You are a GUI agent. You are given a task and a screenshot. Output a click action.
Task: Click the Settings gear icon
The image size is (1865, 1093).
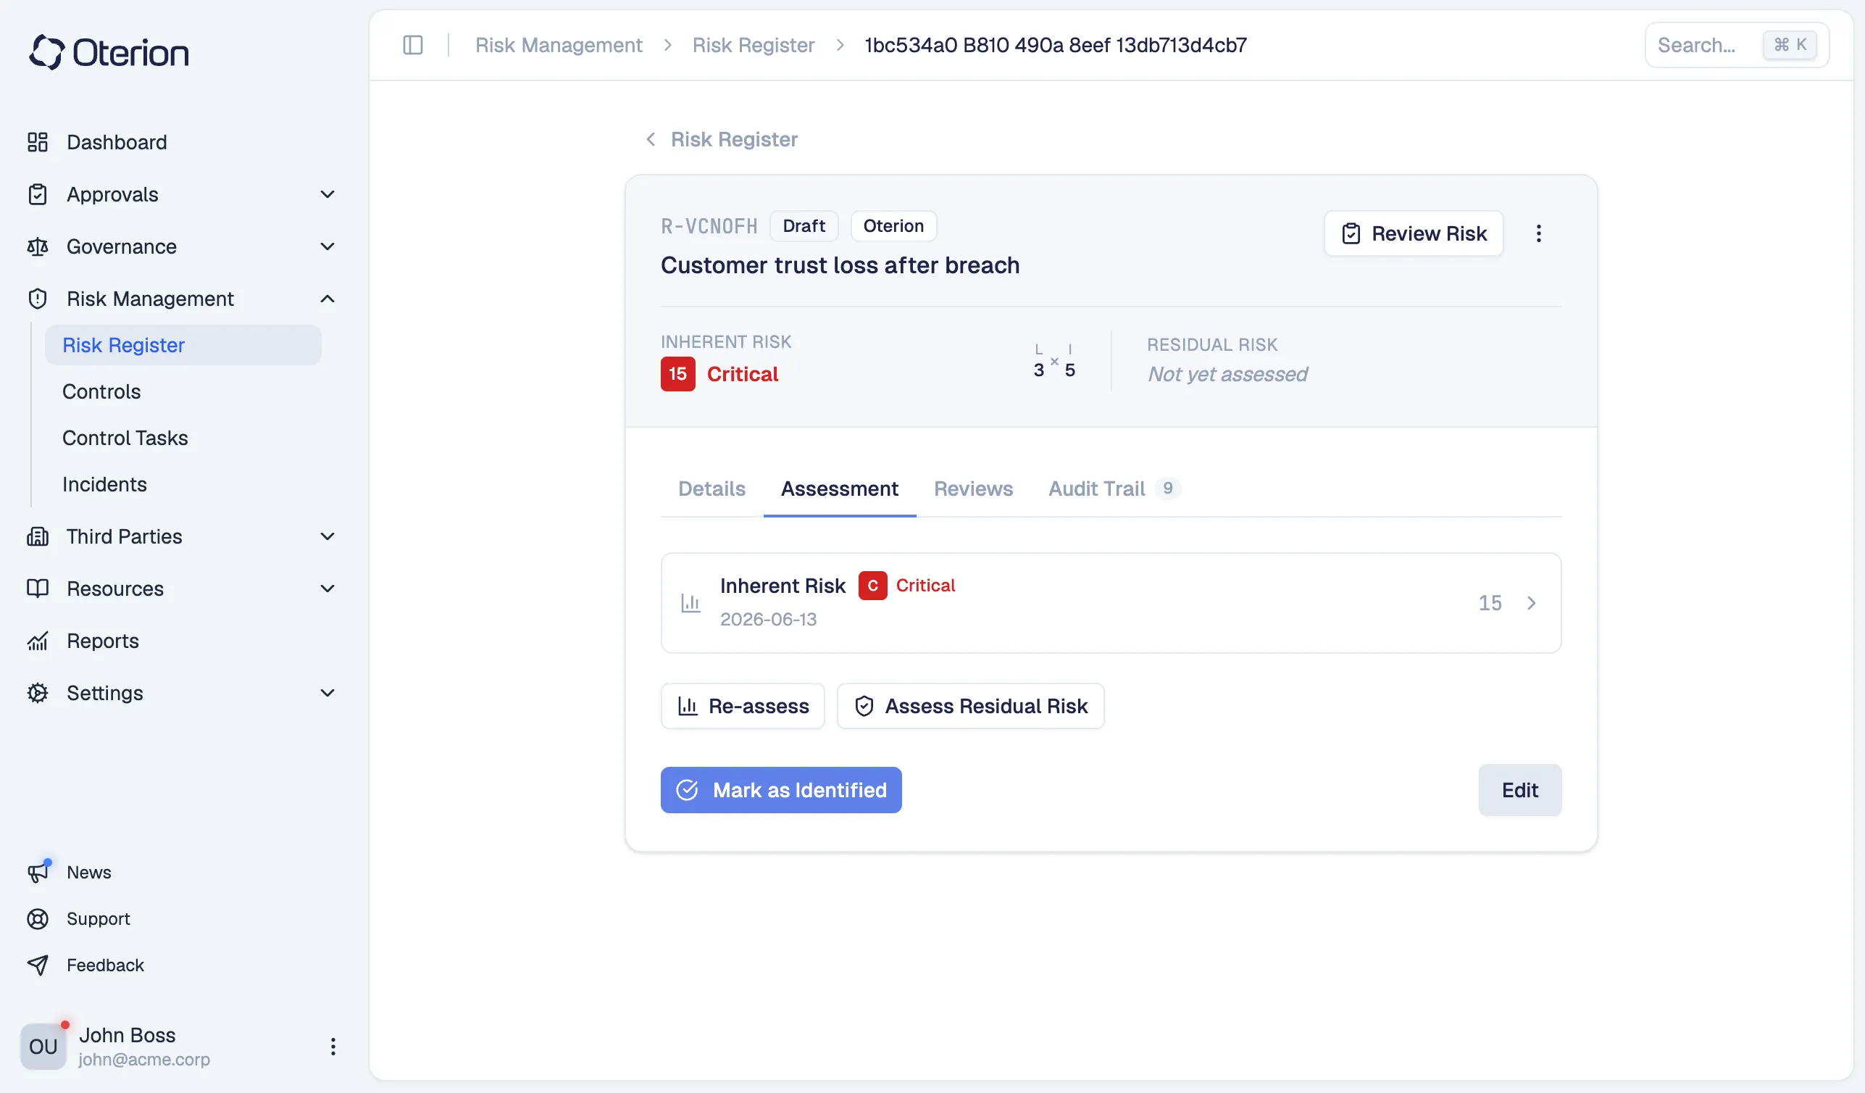pyautogui.click(x=38, y=693)
